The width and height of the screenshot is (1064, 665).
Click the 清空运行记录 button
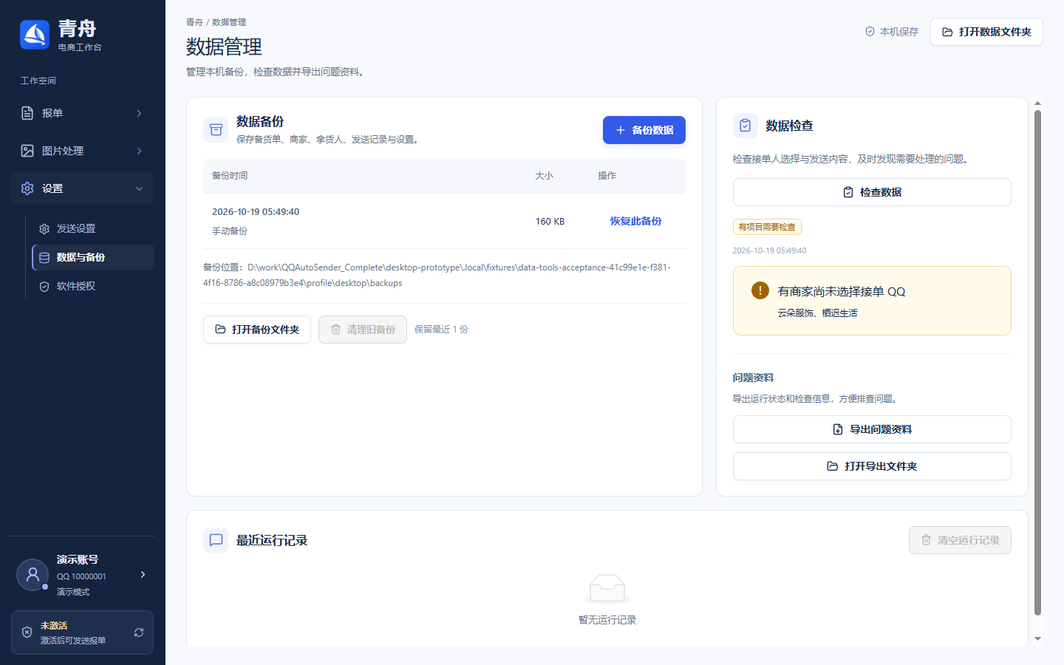(x=960, y=540)
